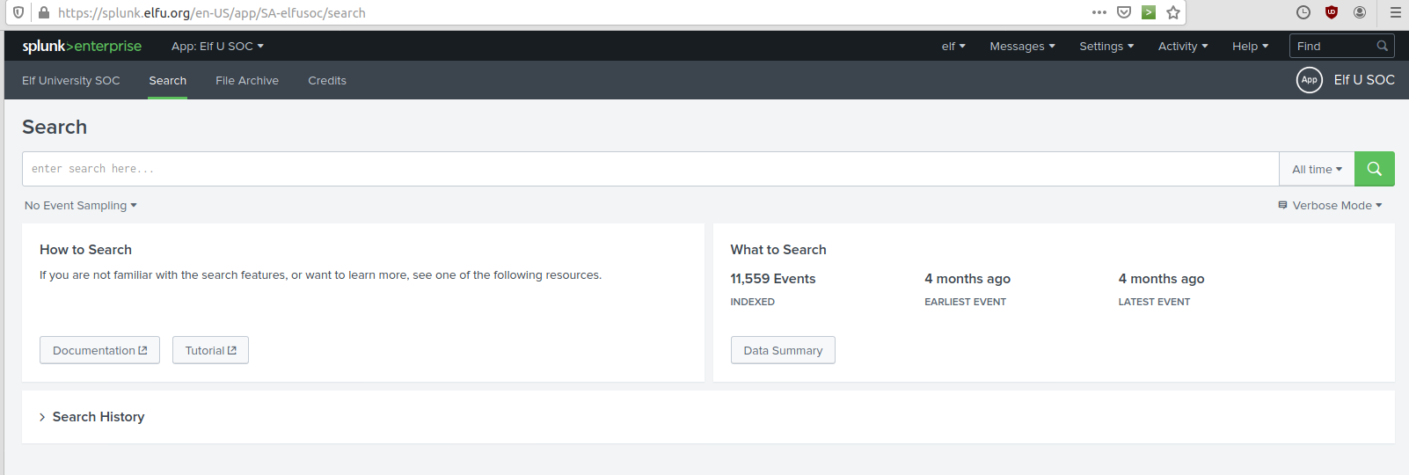Open the Firefox account avatar icon
This screenshot has width=1409, height=475.
(x=1360, y=12)
